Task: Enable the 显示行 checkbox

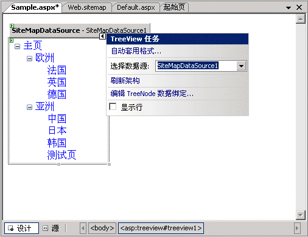Action: pos(113,106)
